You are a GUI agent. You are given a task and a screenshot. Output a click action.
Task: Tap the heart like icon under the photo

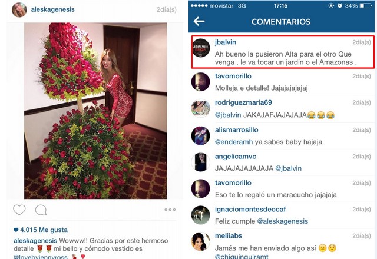pyautogui.click(x=19, y=210)
